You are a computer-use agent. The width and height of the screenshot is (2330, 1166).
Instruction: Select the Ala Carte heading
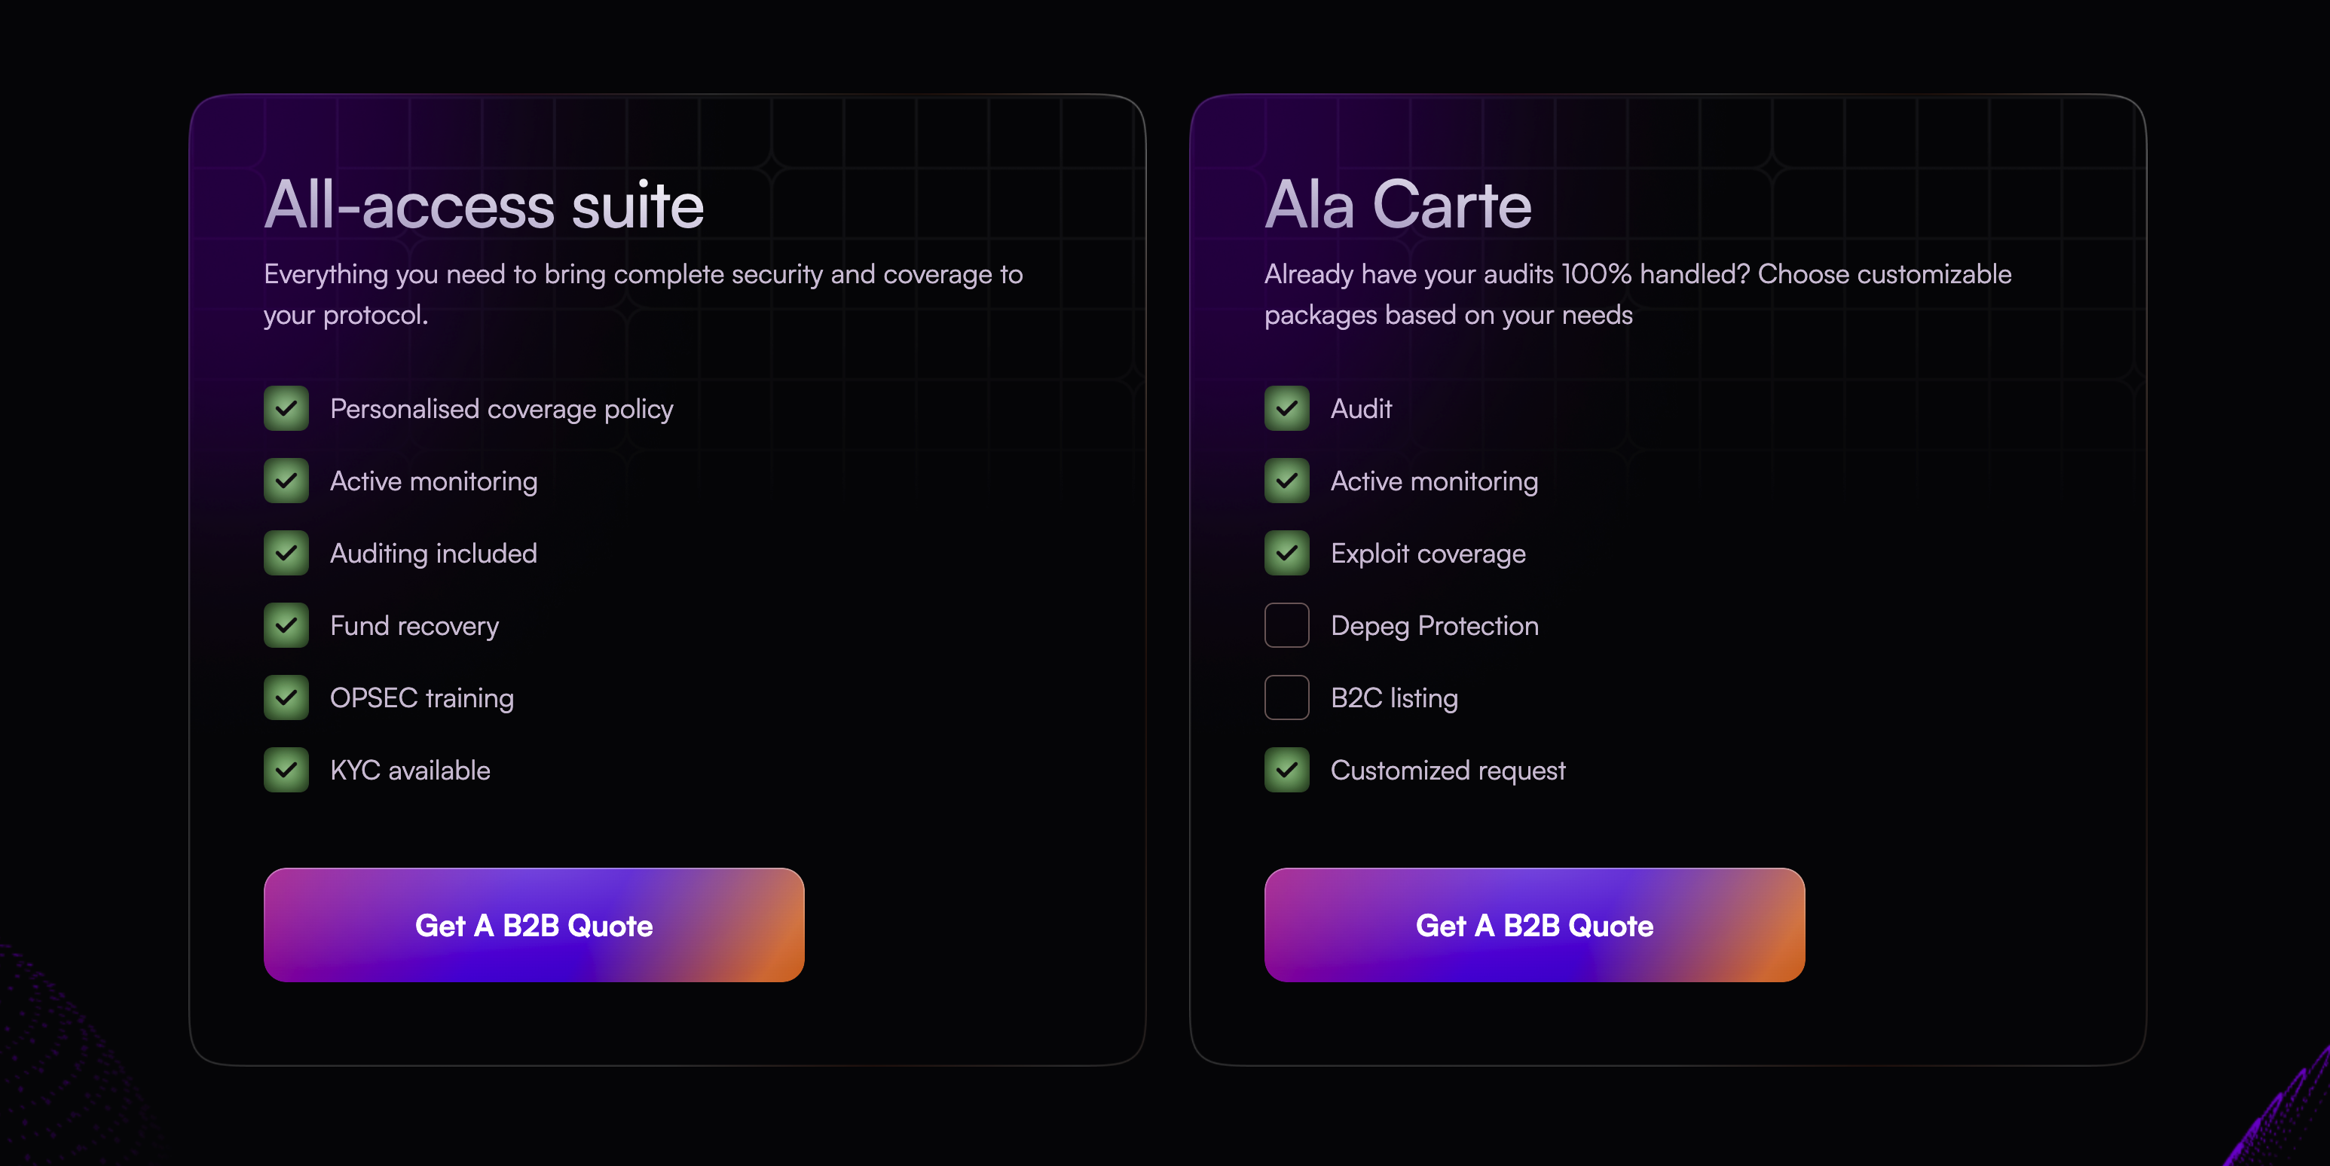point(1399,205)
